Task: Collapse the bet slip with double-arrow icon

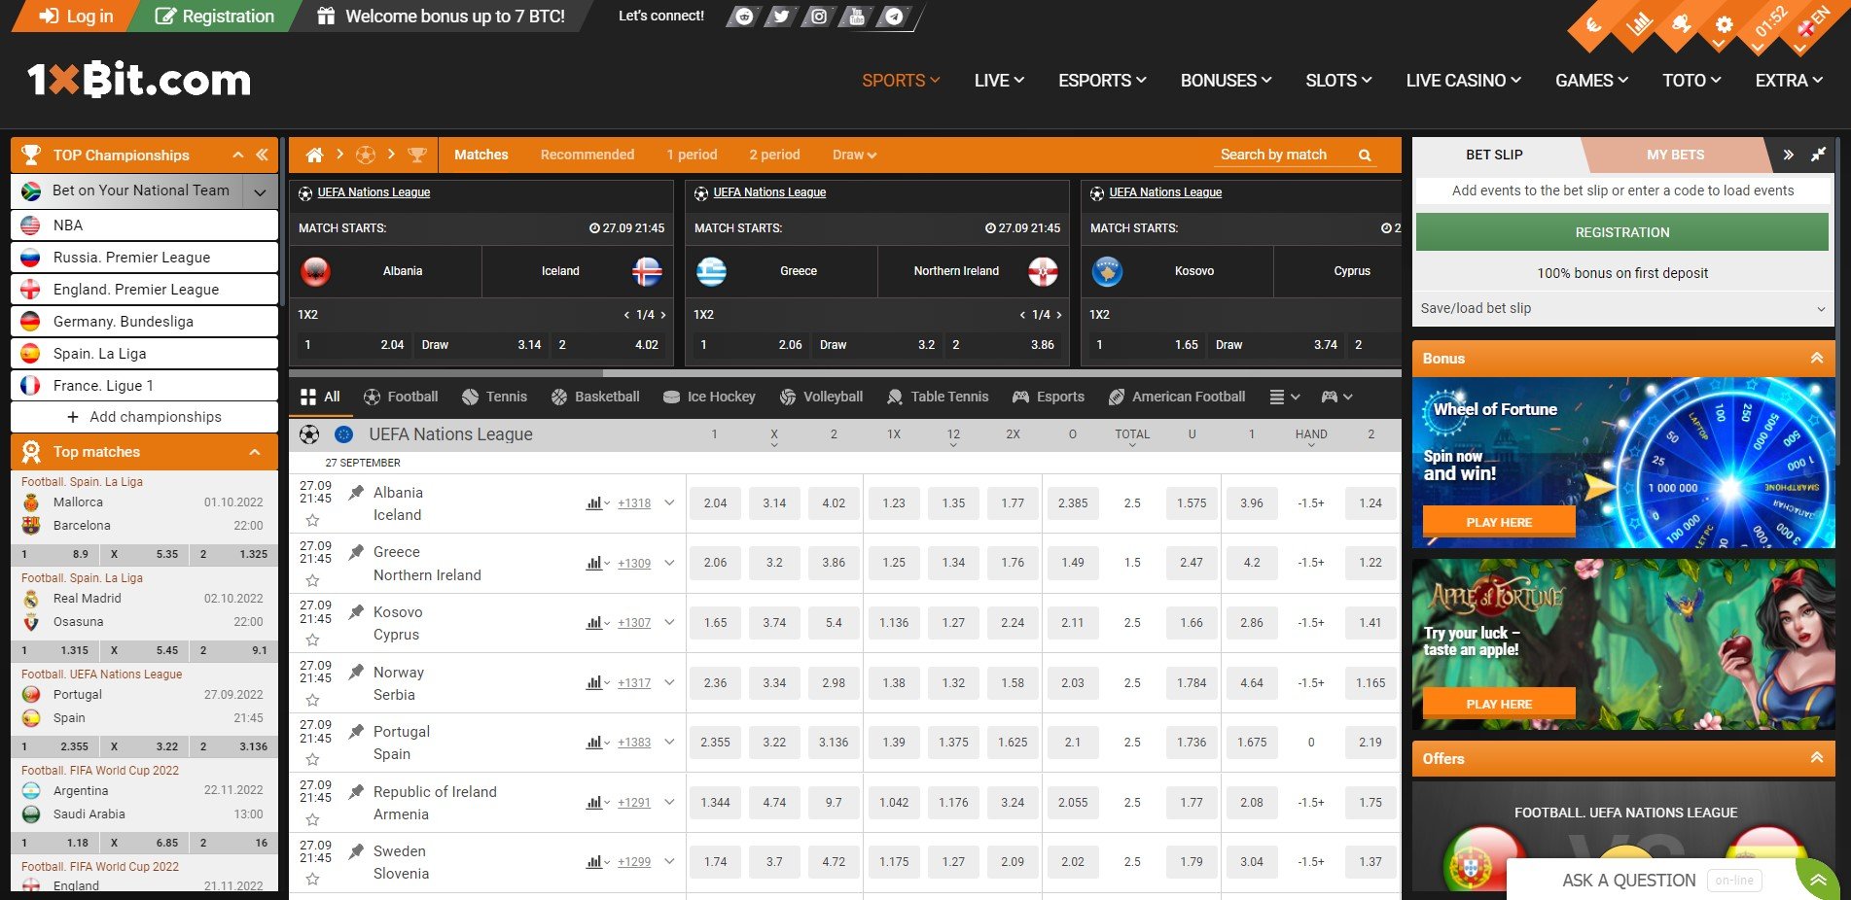Action: 1788,155
